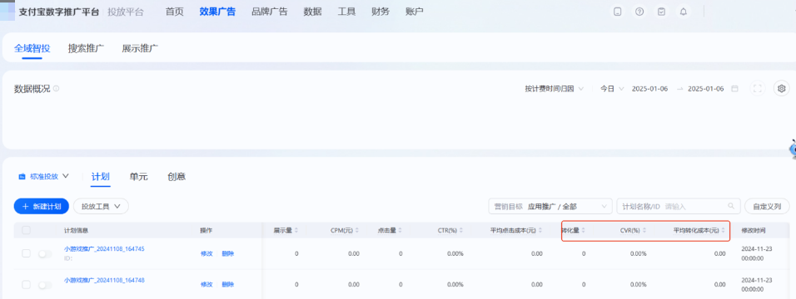This screenshot has height=299, width=796.
Task: Sort by CPM(元) column arrows
Action: (x=357, y=231)
